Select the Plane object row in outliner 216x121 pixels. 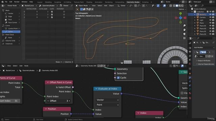click(x=201, y=23)
